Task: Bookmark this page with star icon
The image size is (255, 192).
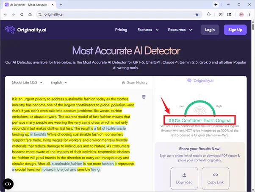Action: click(197, 14)
